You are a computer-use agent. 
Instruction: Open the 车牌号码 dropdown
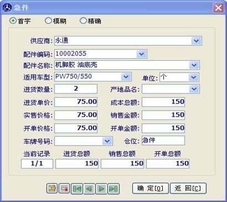point(107,141)
